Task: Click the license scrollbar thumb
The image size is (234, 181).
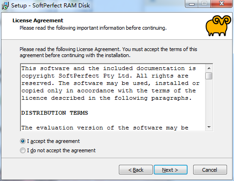Action: point(209,76)
